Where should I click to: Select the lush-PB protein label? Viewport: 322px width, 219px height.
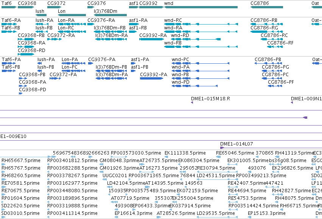tap(45, 67)
